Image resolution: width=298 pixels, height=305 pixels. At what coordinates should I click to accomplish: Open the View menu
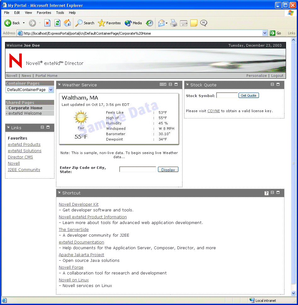point(28,13)
